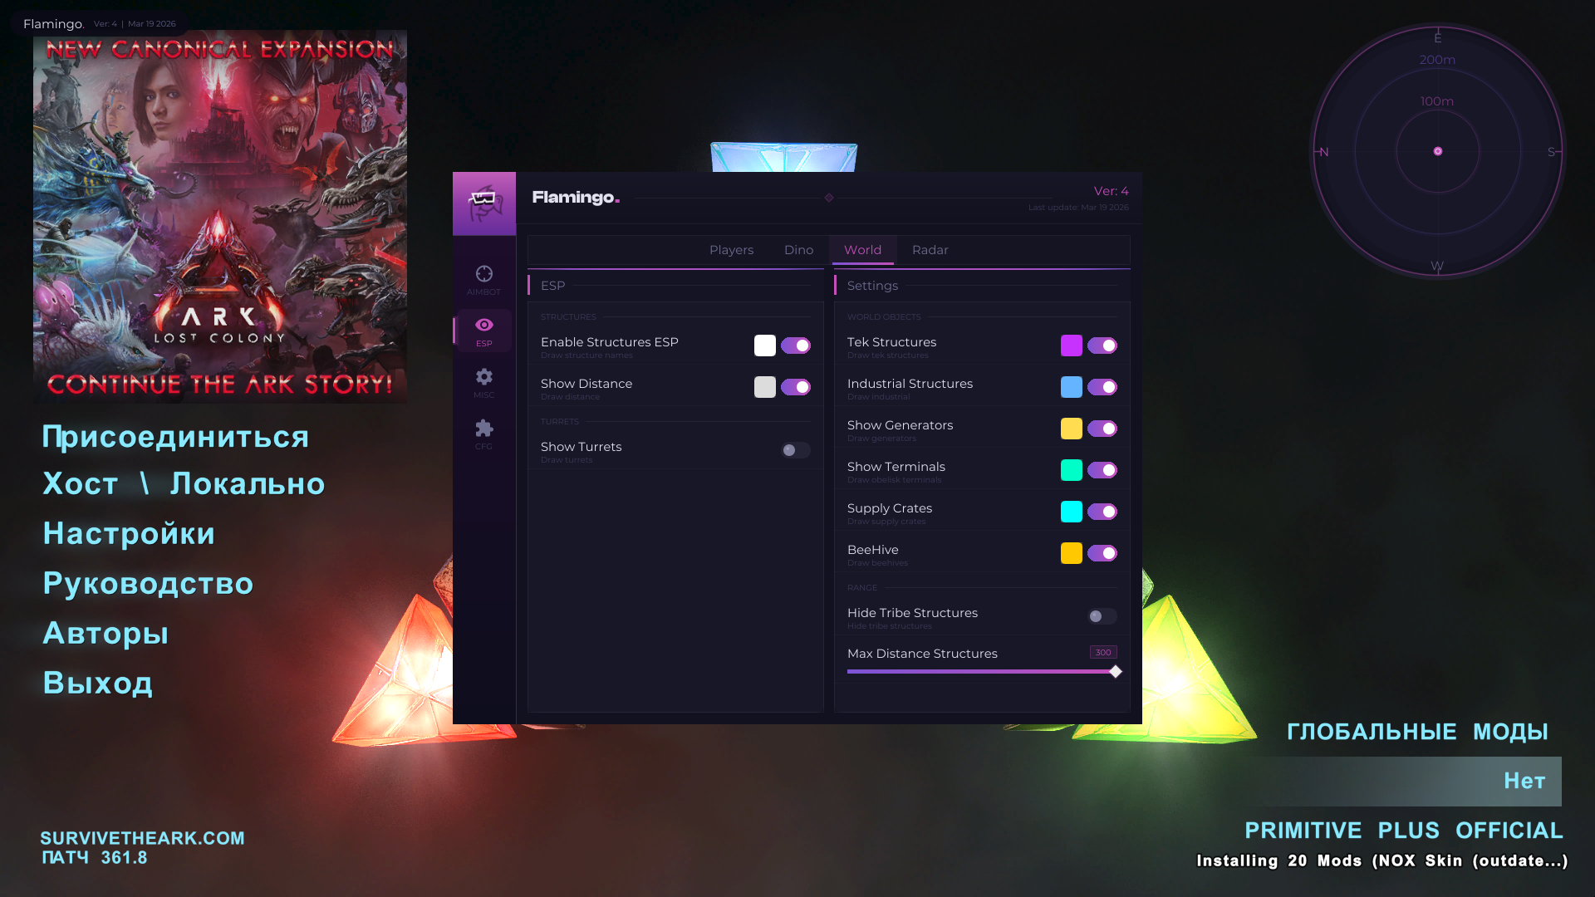This screenshot has height=897, width=1595.
Task: Toggle Industrial Structures switch
Action: pyautogui.click(x=1102, y=387)
